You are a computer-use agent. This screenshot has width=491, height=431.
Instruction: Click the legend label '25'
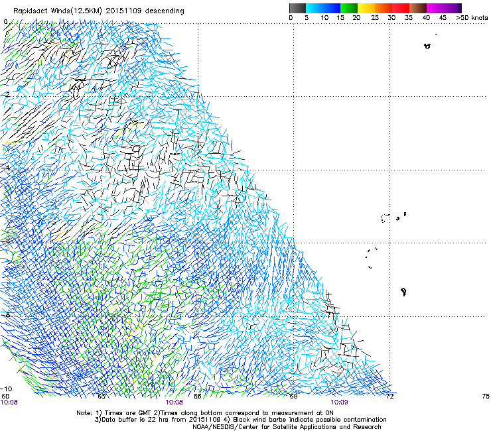(x=375, y=18)
